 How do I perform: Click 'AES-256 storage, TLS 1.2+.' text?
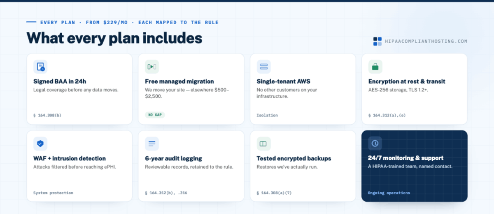coord(398,90)
